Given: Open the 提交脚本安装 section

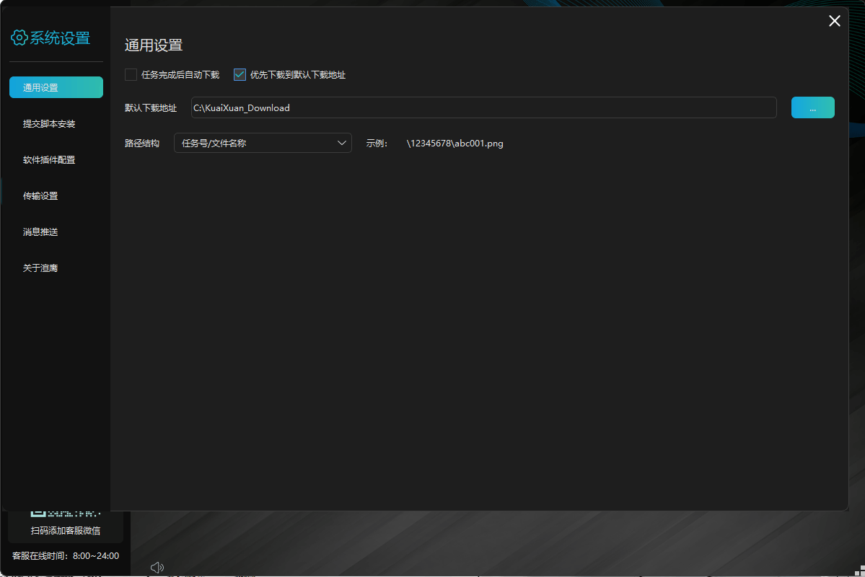Looking at the screenshot, I should (49, 123).
